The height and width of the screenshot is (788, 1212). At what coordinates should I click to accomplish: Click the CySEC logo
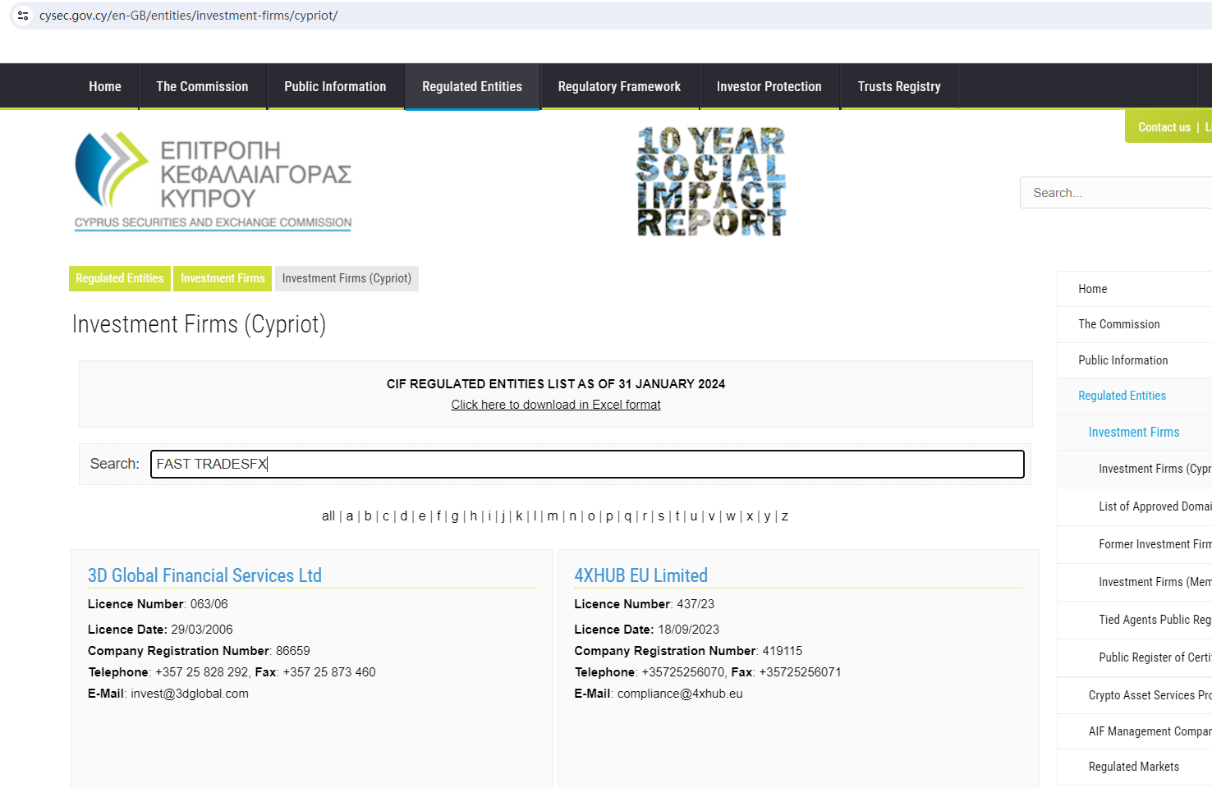point(213,181)
